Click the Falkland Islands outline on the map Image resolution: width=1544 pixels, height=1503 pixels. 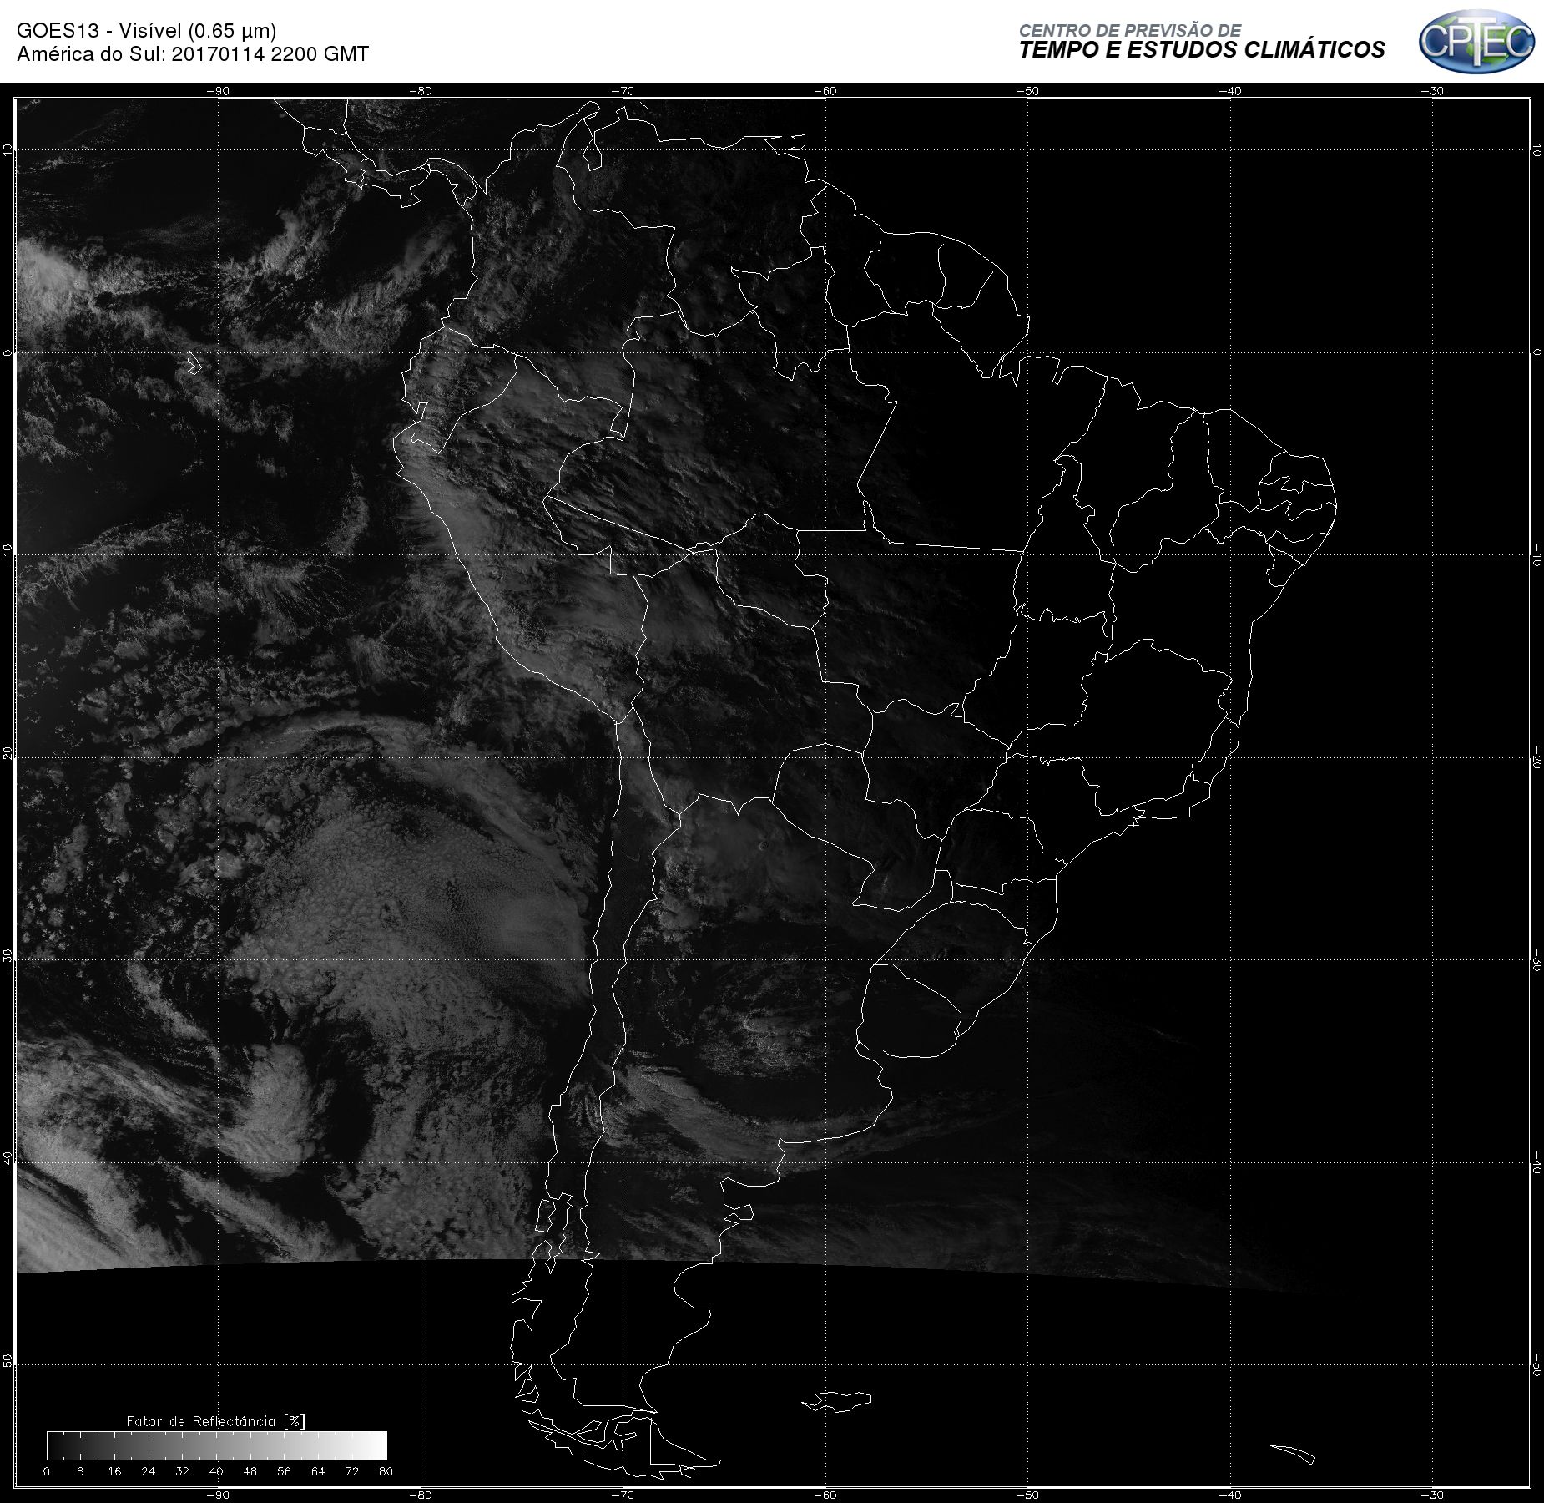pos(838,1401)
